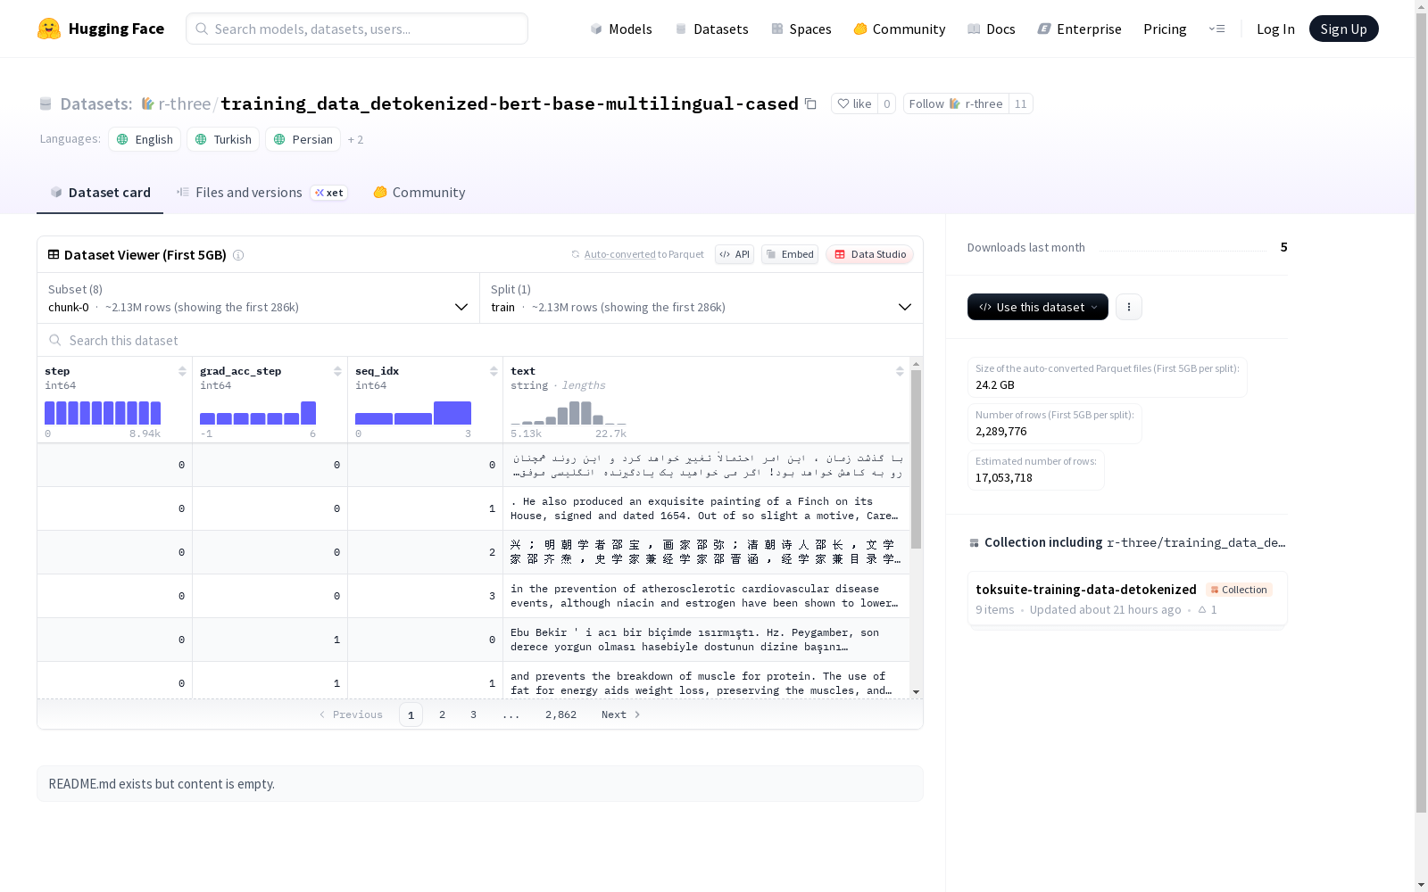Open Data Studio
This screenshot has height=892, width=1428.
869,254
